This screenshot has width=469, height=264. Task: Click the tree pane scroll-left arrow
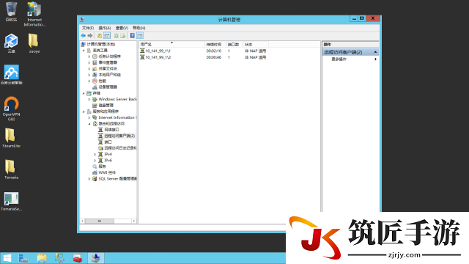click(x=82, y=221)
